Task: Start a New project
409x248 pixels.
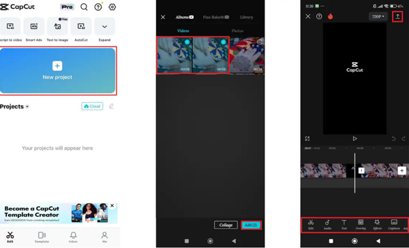Action: pos(57,71)
